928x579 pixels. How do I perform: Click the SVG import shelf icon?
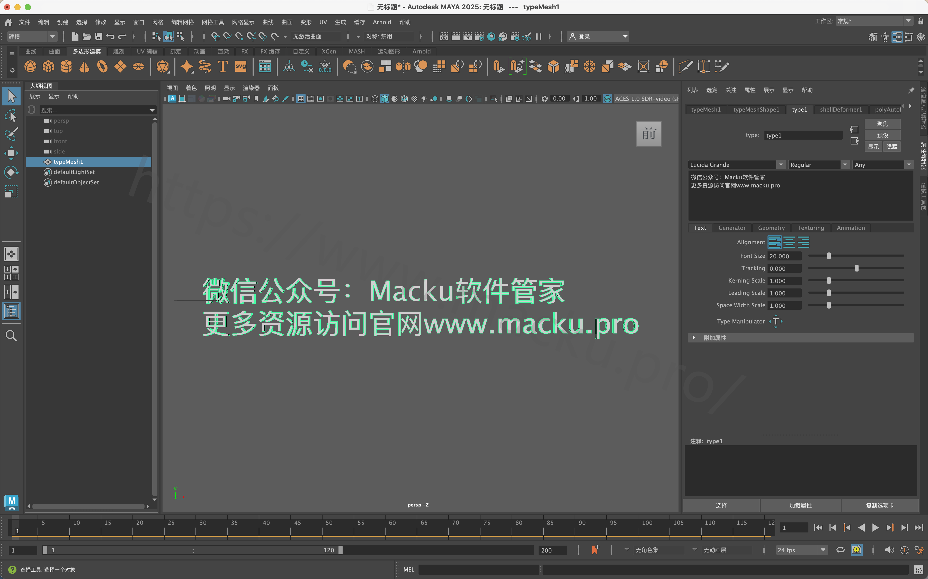(x=240, y=67)
